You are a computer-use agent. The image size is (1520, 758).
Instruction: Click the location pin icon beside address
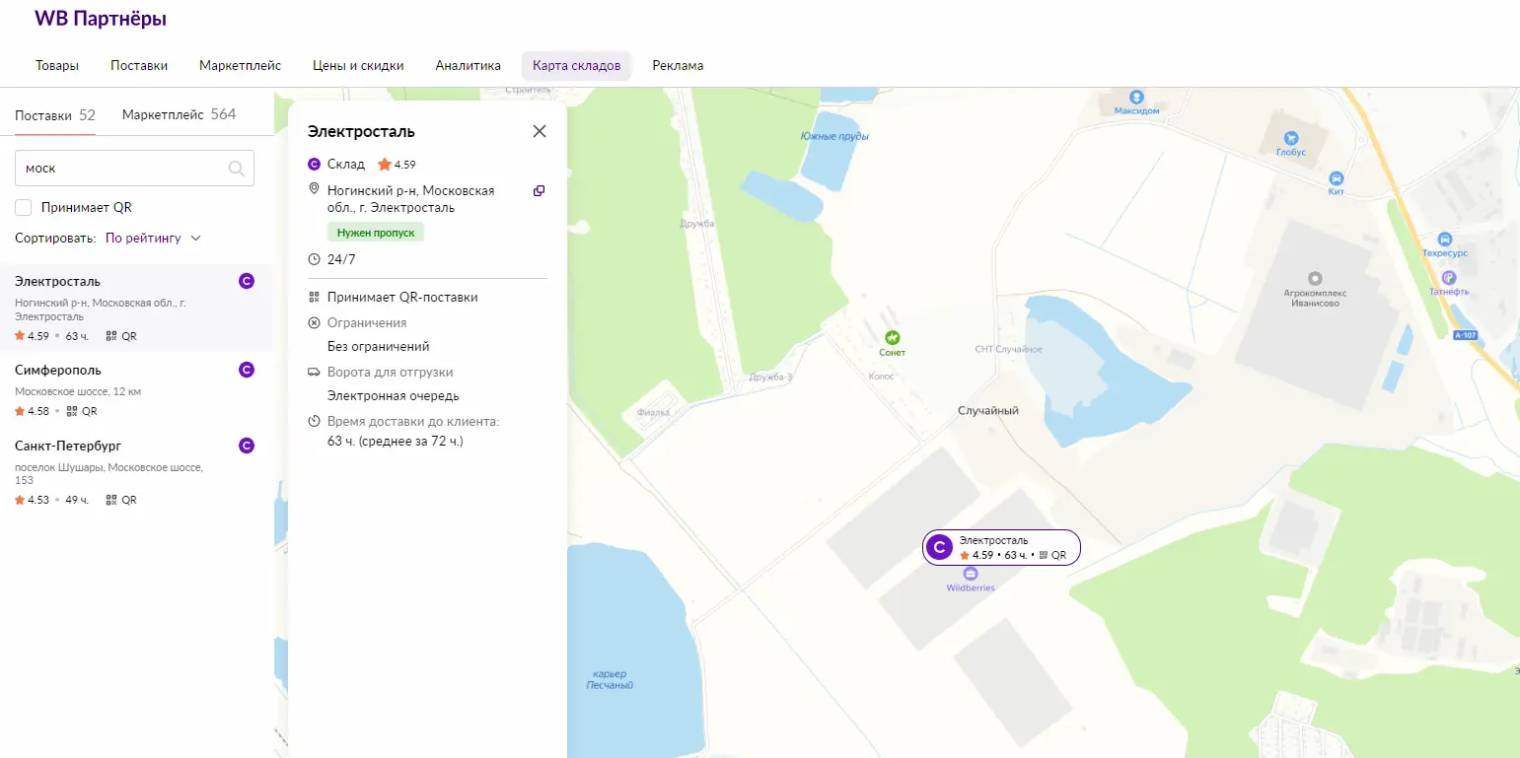click(314, 189)
